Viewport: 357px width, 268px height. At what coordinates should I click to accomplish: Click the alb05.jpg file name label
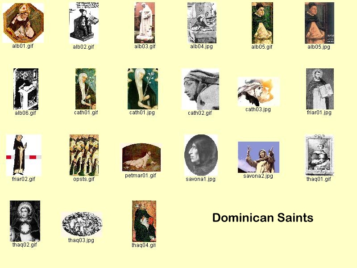point(319,47)
